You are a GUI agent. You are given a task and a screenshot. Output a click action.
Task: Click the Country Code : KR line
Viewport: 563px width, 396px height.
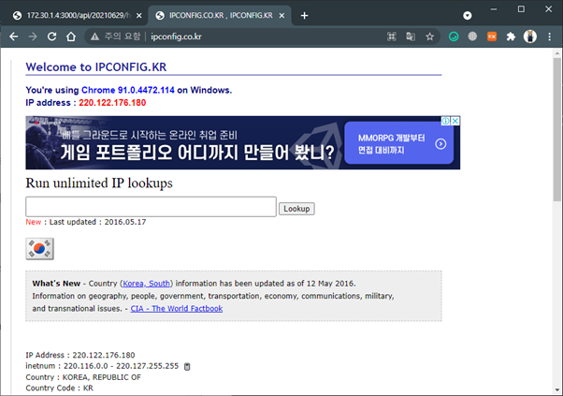59,389
